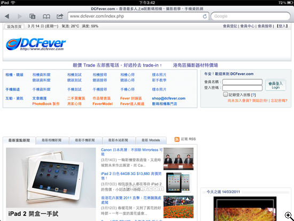Click the 訂閱 RSS text link
The image size is (294, 221).
coord(188,139)
